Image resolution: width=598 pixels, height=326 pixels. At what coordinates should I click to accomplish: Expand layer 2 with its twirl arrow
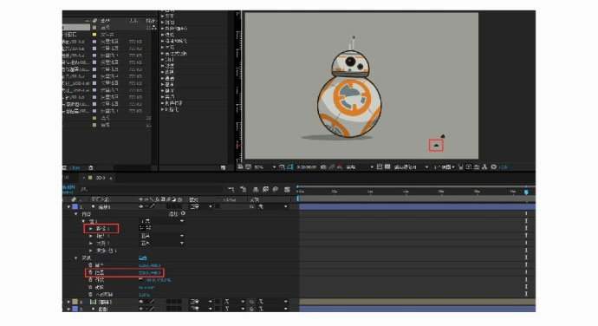(68, 302)
